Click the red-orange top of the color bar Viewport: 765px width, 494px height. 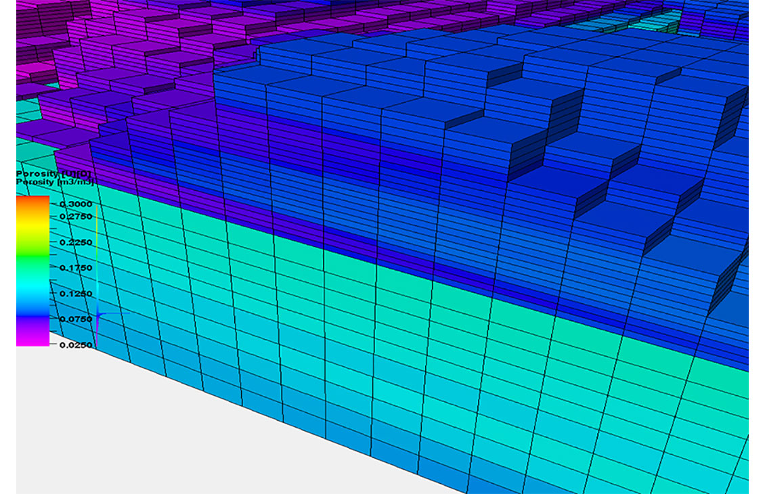(x=32, y=202)
